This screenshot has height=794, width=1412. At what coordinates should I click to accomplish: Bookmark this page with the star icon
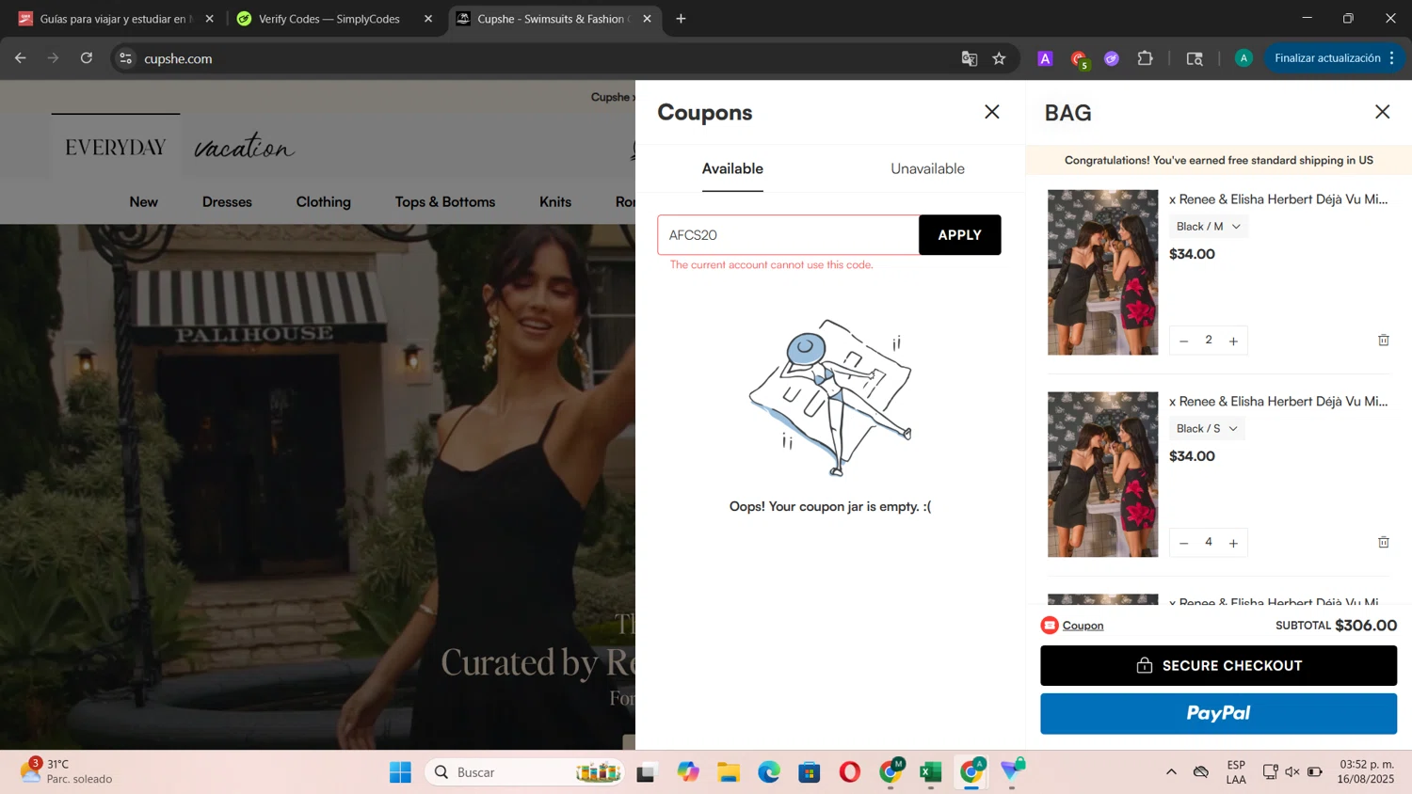coord(999,58)
